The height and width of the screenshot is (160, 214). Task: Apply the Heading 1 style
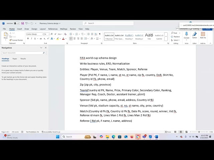tap(129, 37)
